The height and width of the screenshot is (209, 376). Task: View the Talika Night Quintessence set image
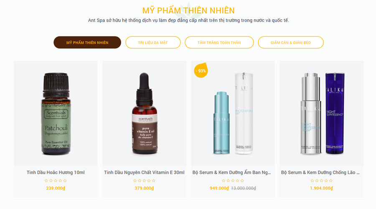(322, 114)
